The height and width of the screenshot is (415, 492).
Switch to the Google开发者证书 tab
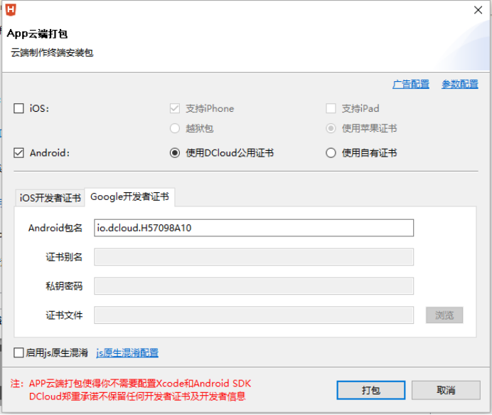pos(129,197)
